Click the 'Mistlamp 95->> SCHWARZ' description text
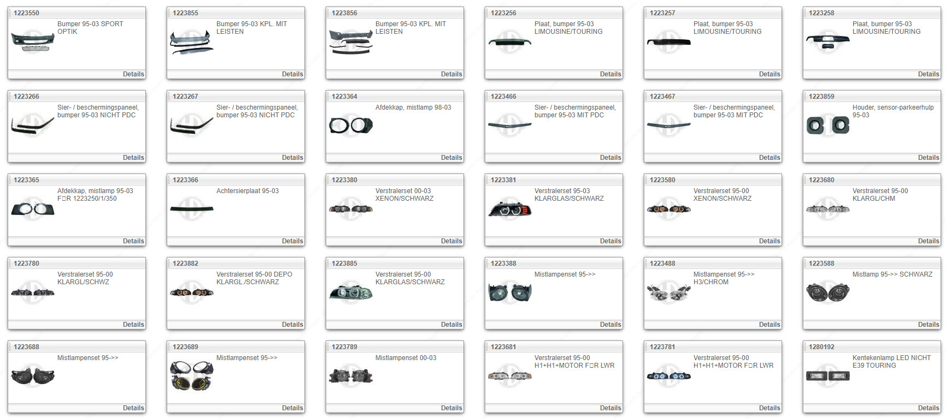Image resolution: width=946 pixels, height=419 pixels. [892, 274]
